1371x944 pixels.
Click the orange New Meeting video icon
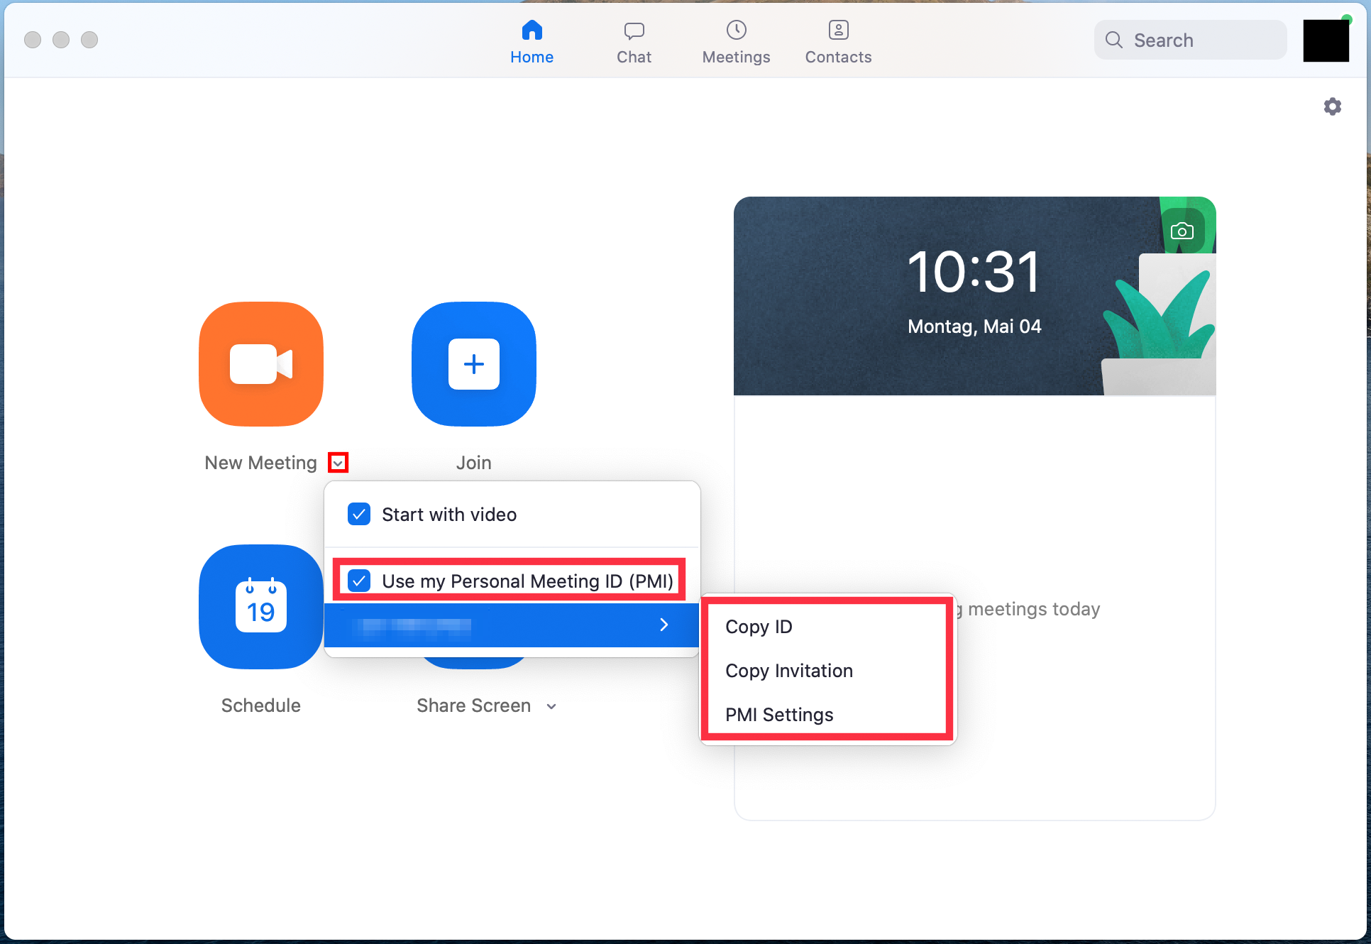point(261,364)
